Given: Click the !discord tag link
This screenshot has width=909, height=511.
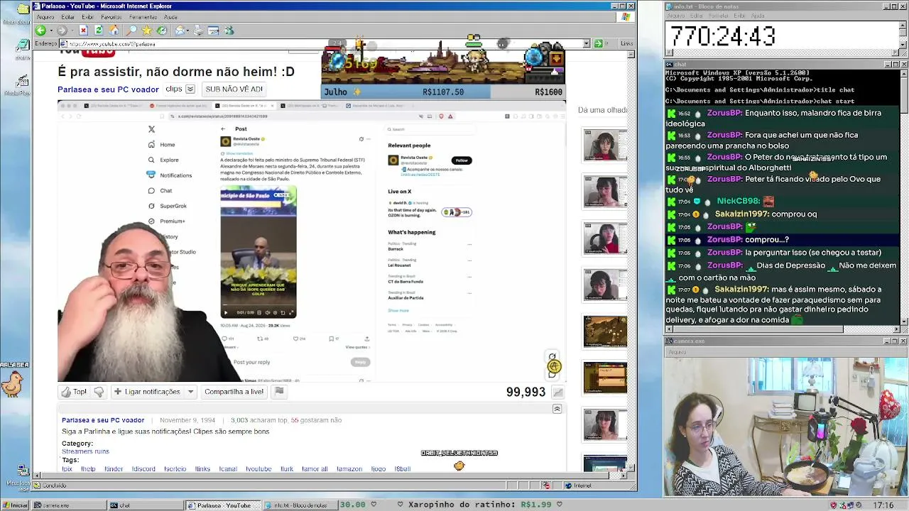Looking at the screenshot, I should [x=143, y=469].
